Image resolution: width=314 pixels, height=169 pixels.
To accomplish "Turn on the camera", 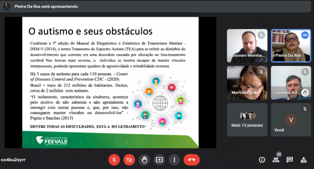I will click(129, 160).
